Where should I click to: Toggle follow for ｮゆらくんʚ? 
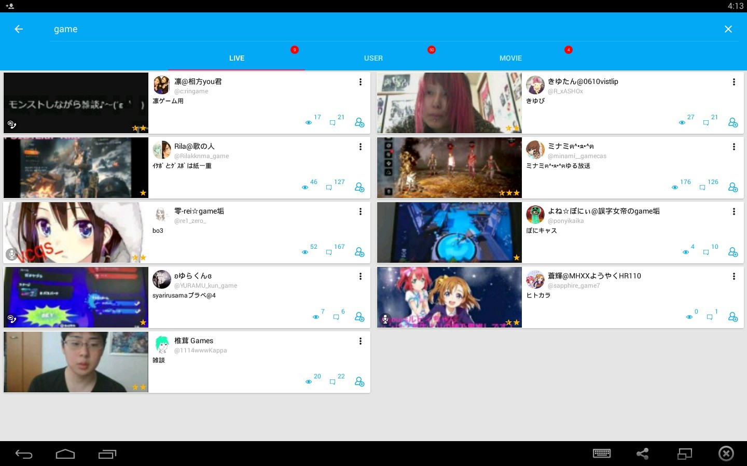(359, 317)
